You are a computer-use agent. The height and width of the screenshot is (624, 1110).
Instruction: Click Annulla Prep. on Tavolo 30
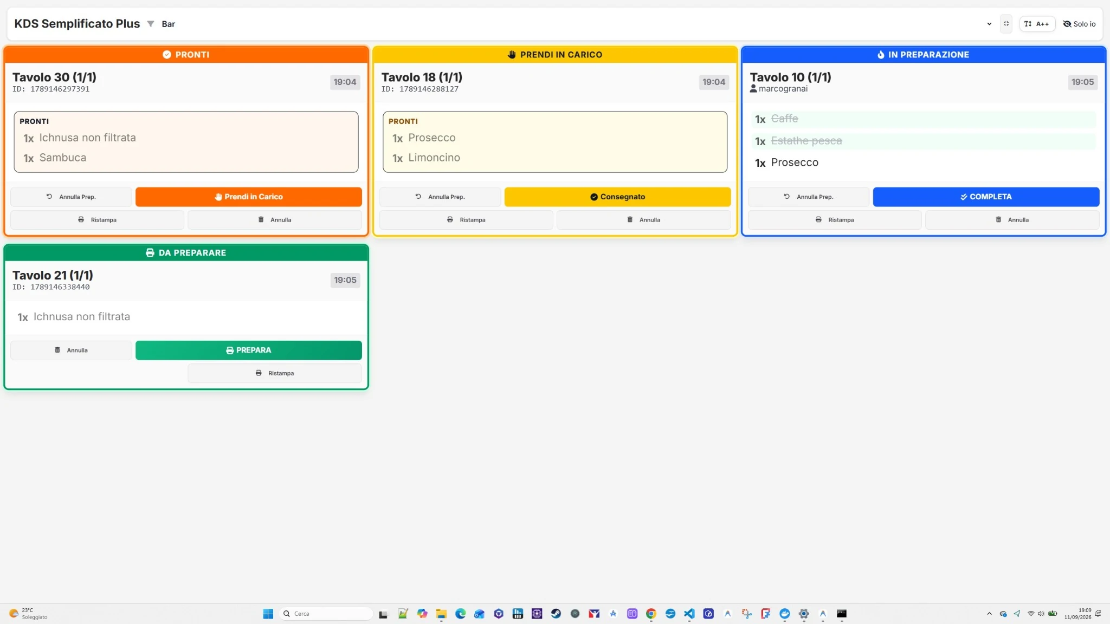coord(71,197)
